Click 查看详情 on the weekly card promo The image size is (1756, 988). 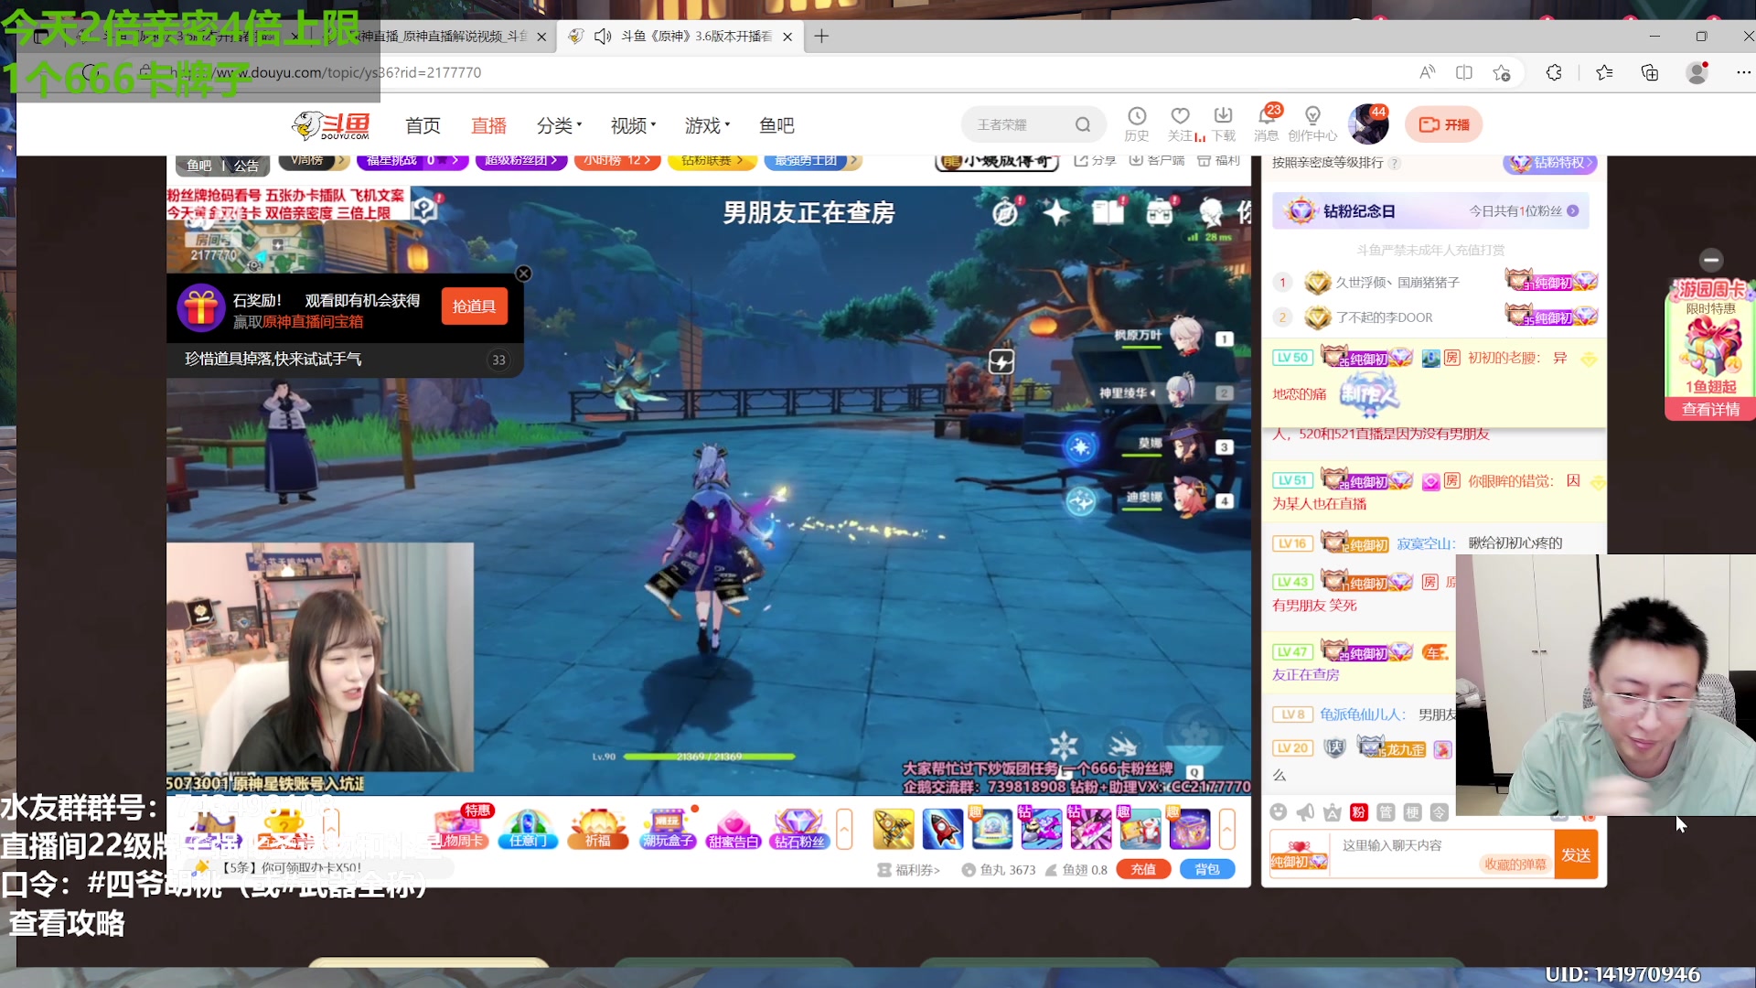point(1710,409)
